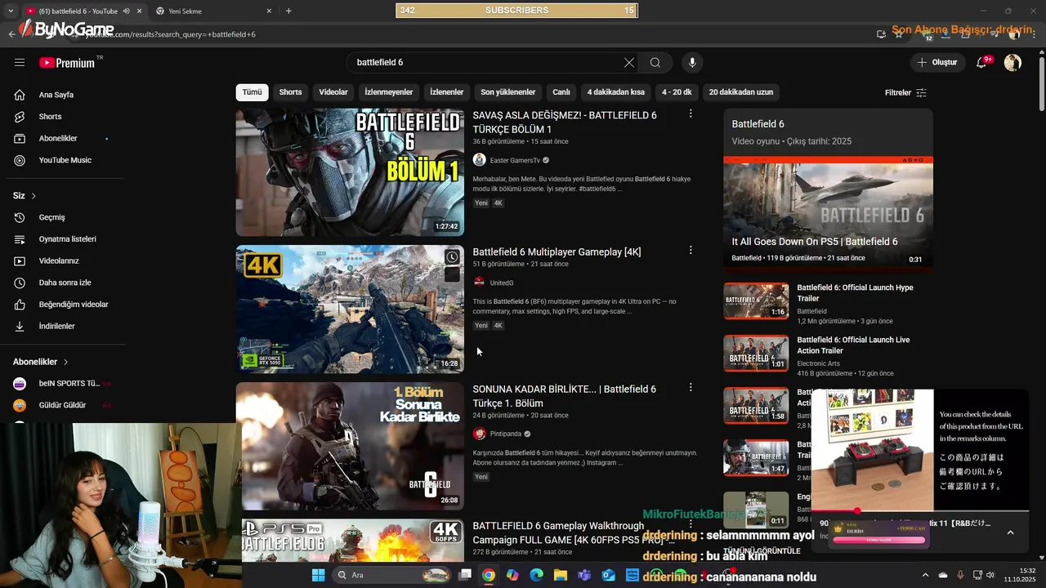Open options for SAVAŞ ASLA DEĞİŞMEZ video

click(691, 114)
